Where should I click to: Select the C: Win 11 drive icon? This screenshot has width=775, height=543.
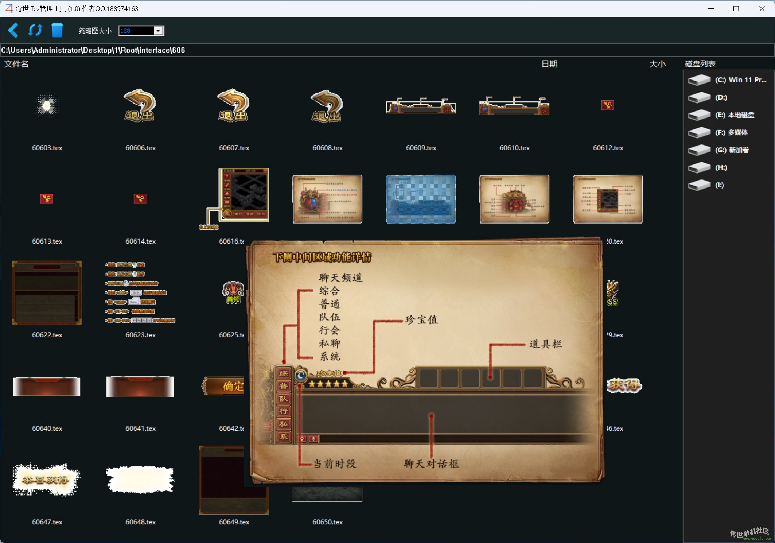(x=699, y=80)
